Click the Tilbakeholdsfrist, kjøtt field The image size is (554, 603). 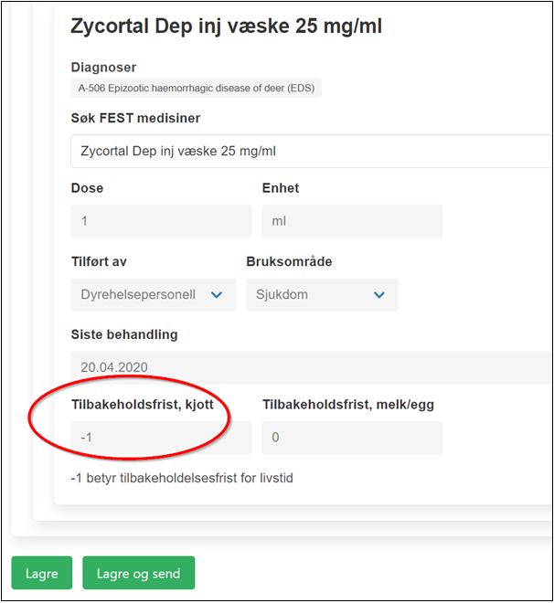(161, 438)
